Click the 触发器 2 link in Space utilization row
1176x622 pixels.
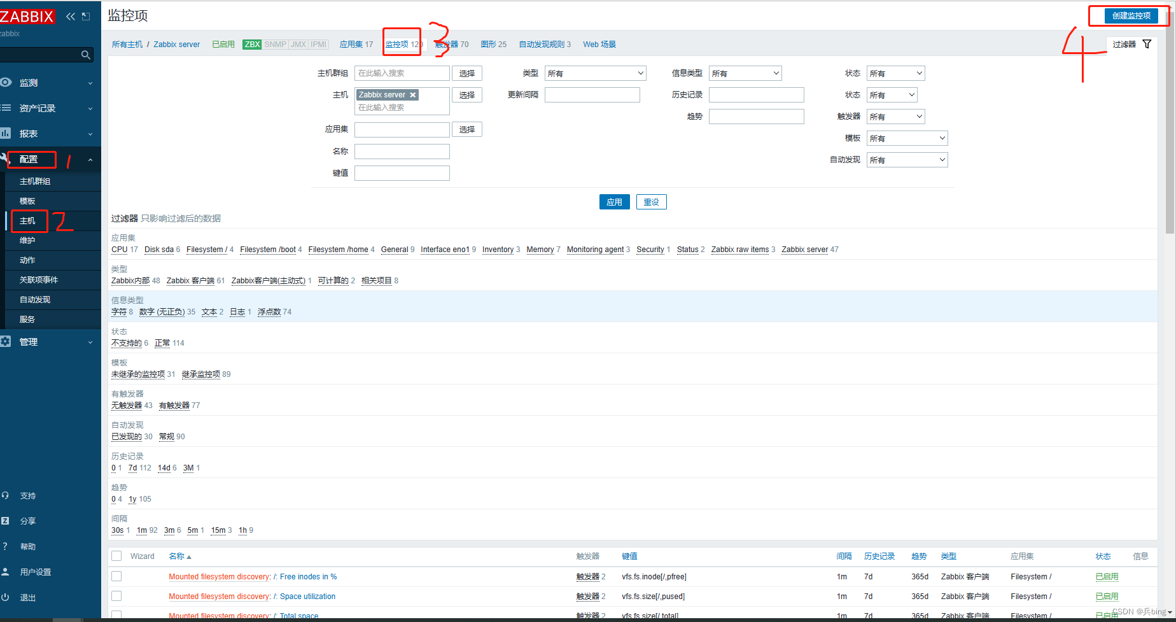(x=588, y=597)
